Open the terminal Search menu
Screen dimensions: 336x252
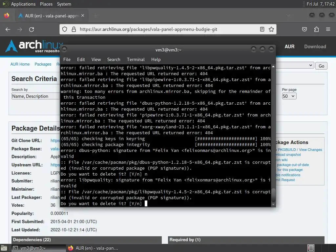tap(114, 60)
